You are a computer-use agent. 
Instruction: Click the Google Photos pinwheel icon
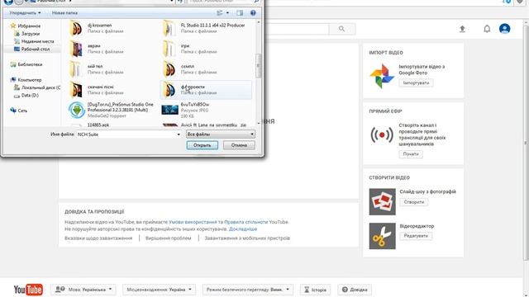[x=382, y=76]
